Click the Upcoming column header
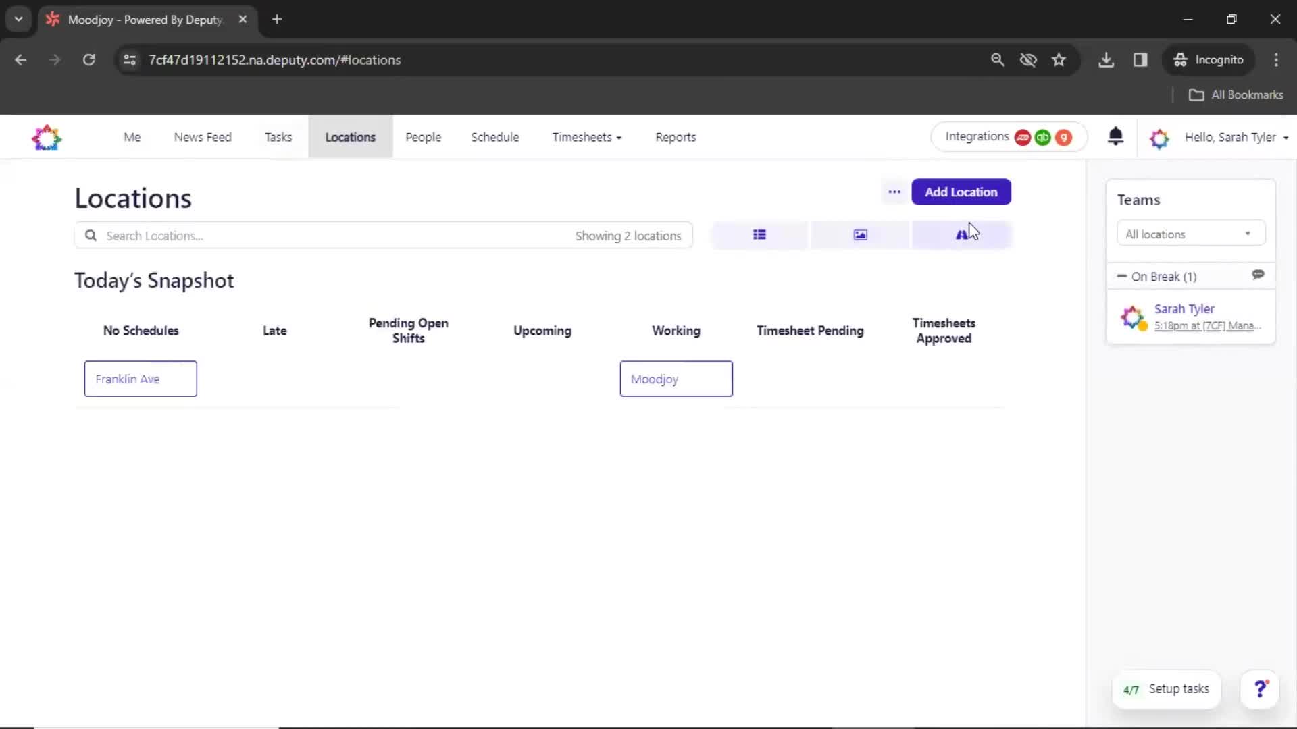The image size is (1297, 729). click(x=542, y=331)
